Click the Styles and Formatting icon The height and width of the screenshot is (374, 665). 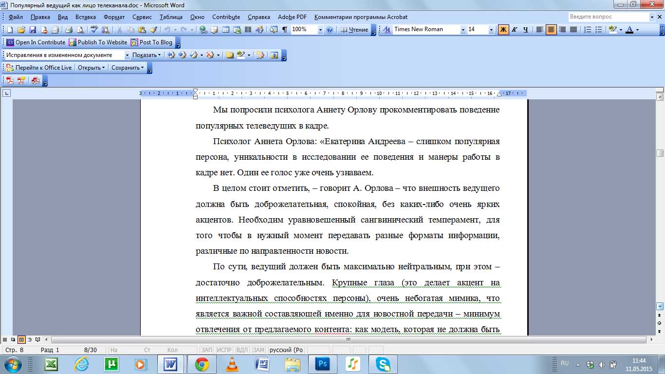coord(387,30)
